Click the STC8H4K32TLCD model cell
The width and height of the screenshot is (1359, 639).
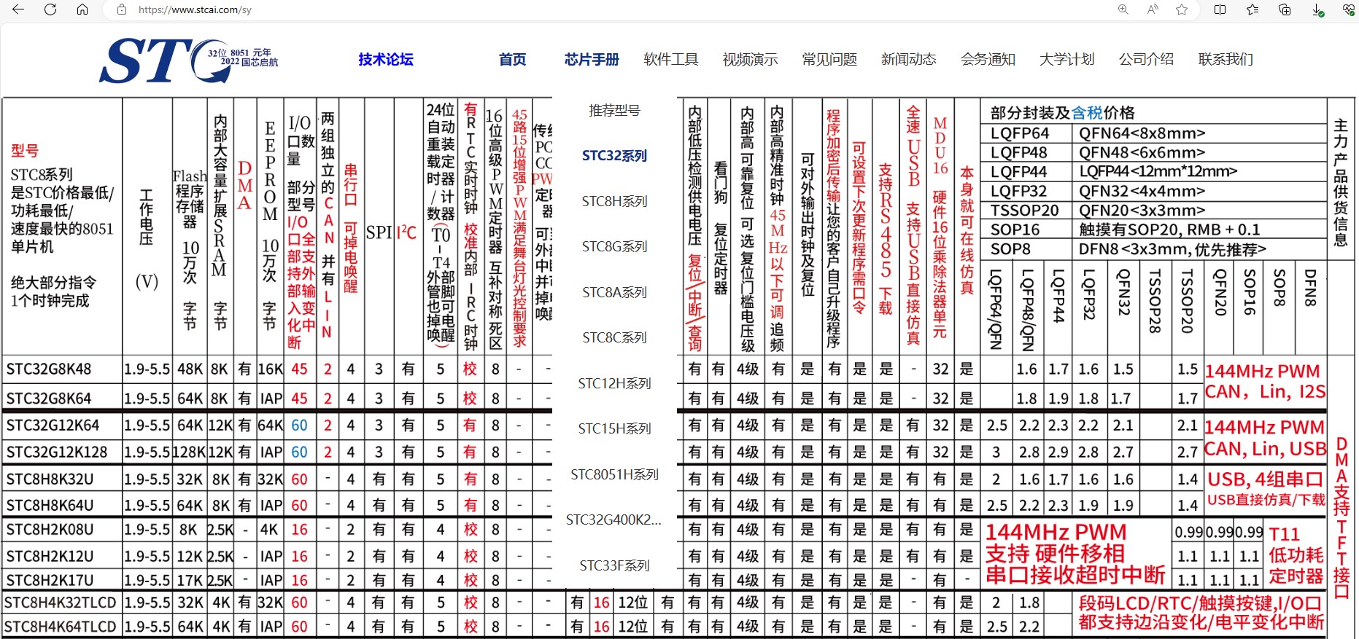pyautogui.click(x=61, y=603)
